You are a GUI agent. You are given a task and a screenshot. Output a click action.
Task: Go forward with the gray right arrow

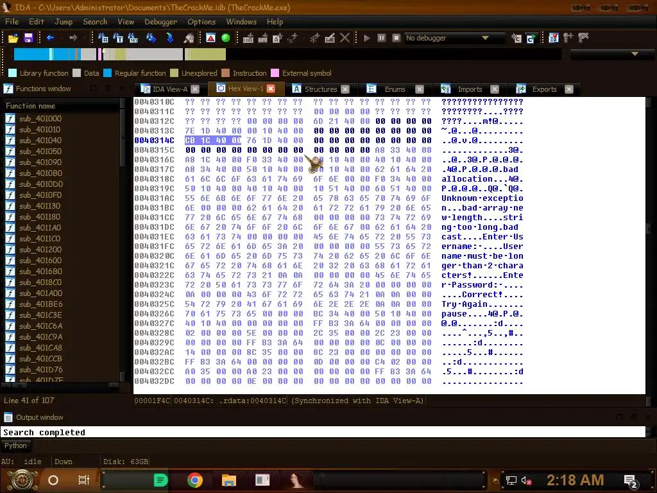pyautogui.click(x=73, y=38)
